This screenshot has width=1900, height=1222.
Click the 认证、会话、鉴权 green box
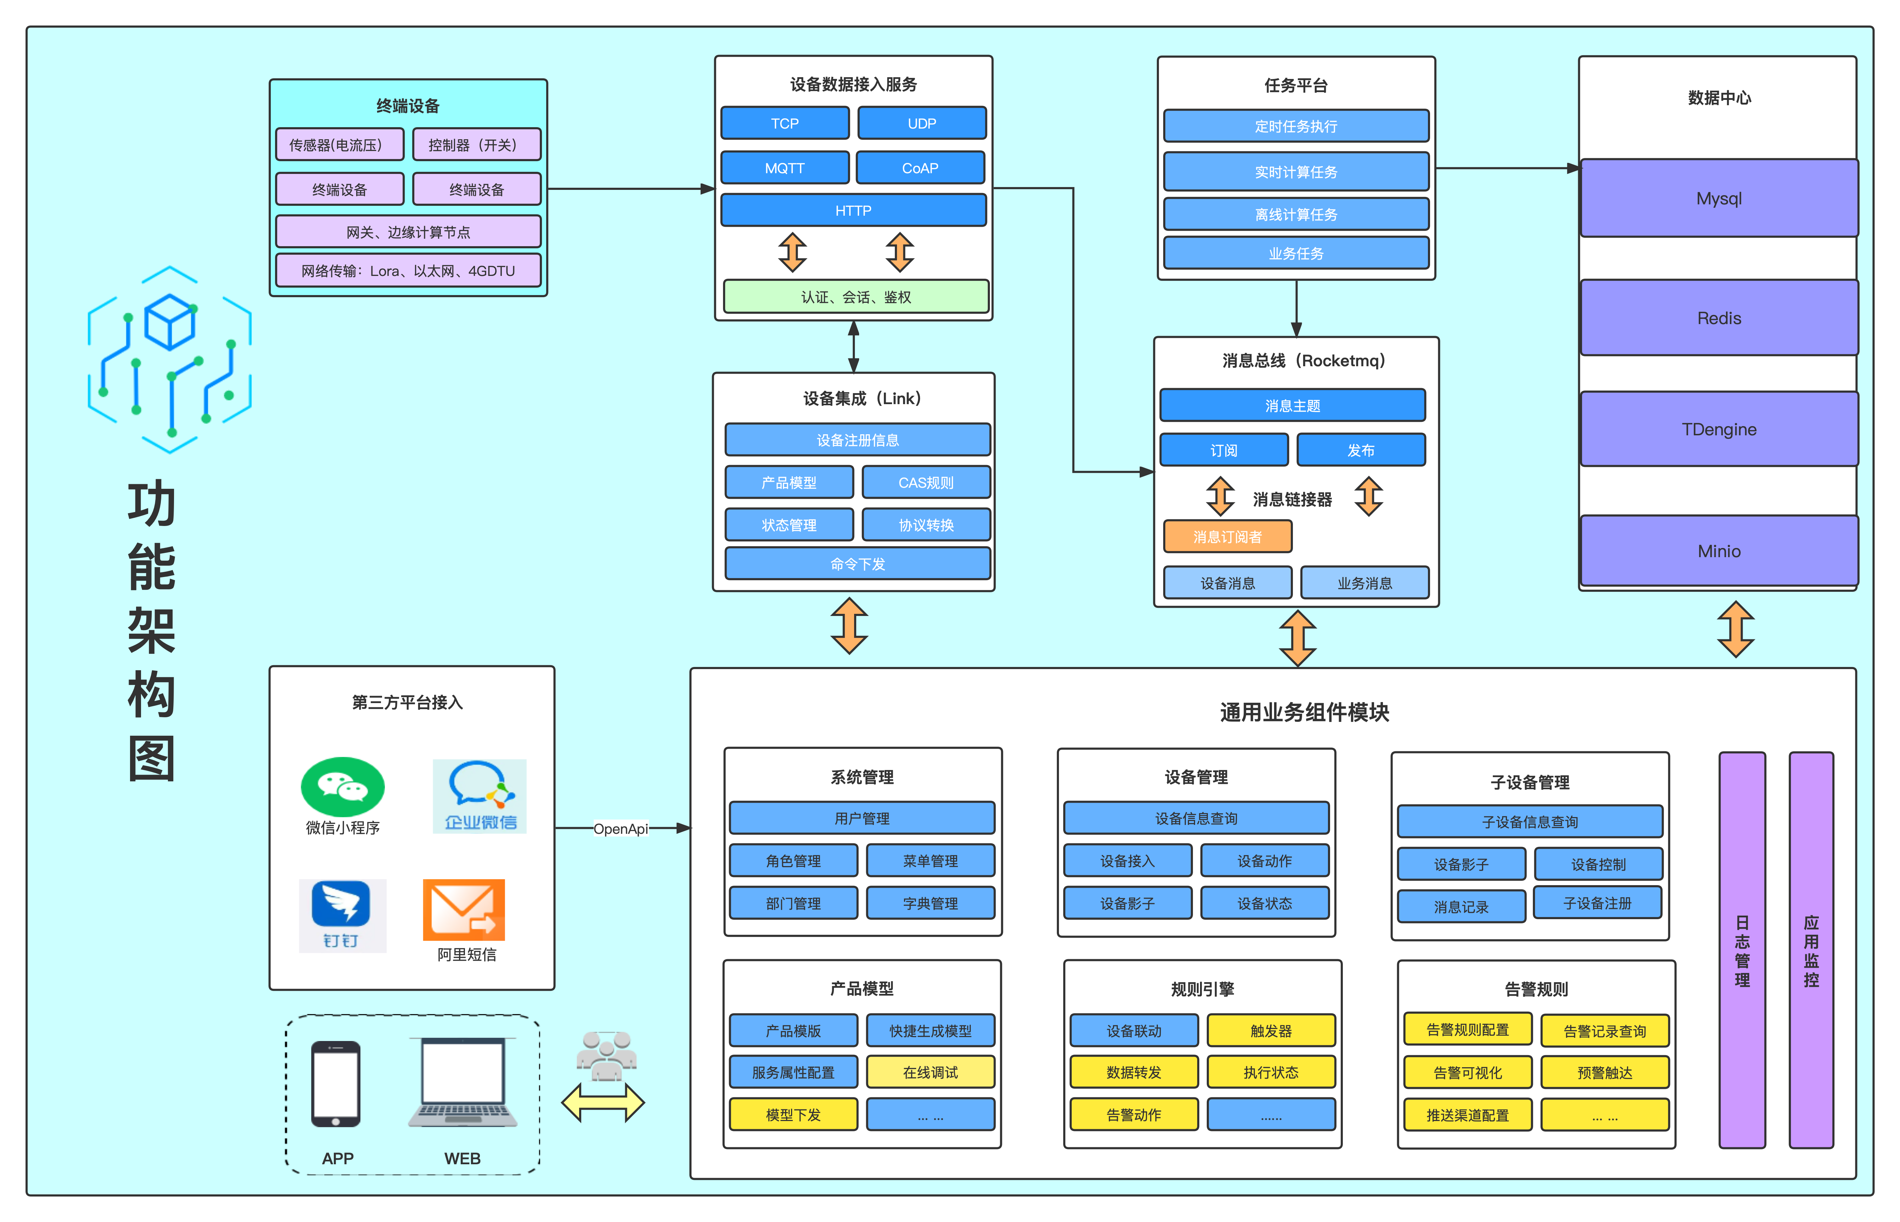855,297
